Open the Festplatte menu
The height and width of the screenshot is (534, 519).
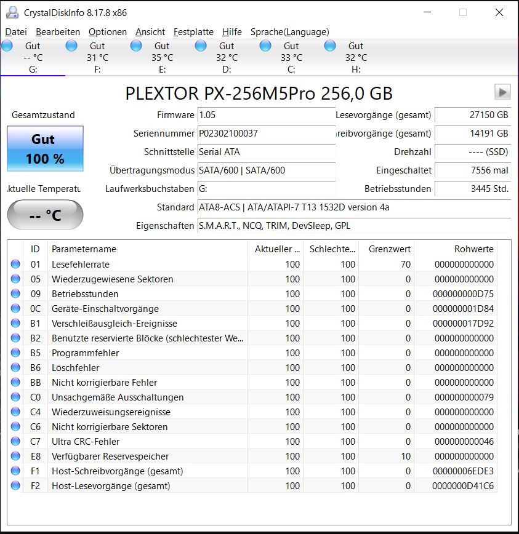click(193, 32)
